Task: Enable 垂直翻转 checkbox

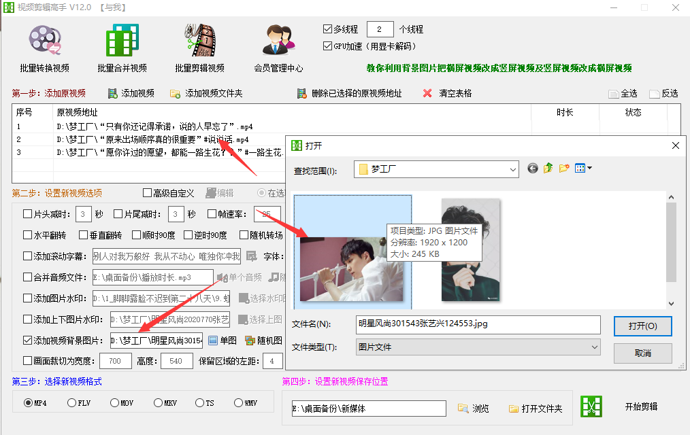Action: point(83,235)
